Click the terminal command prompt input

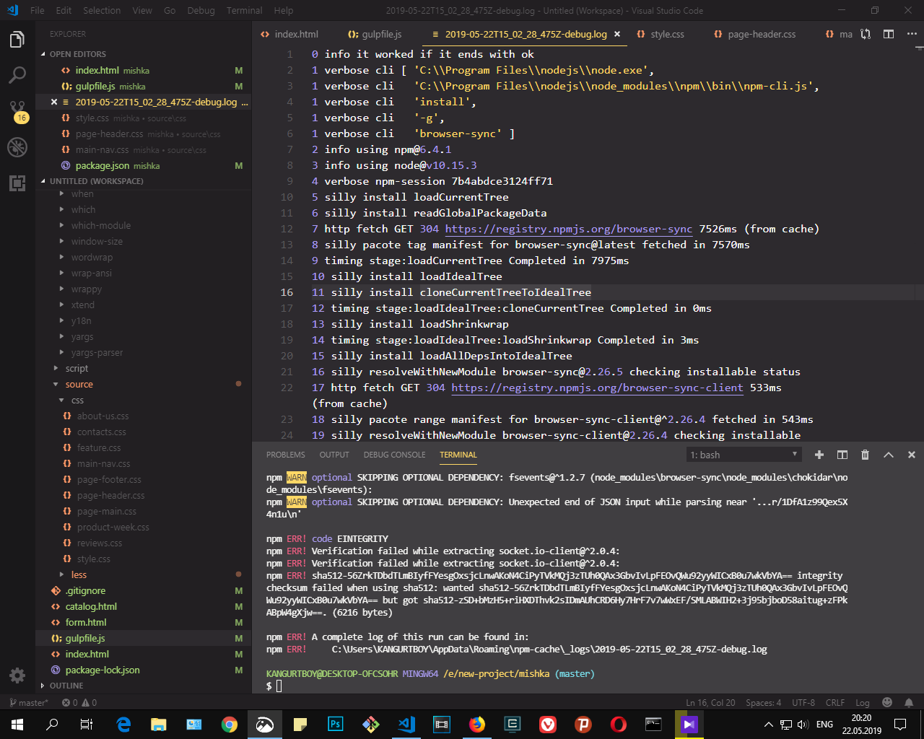pos(279,686)
